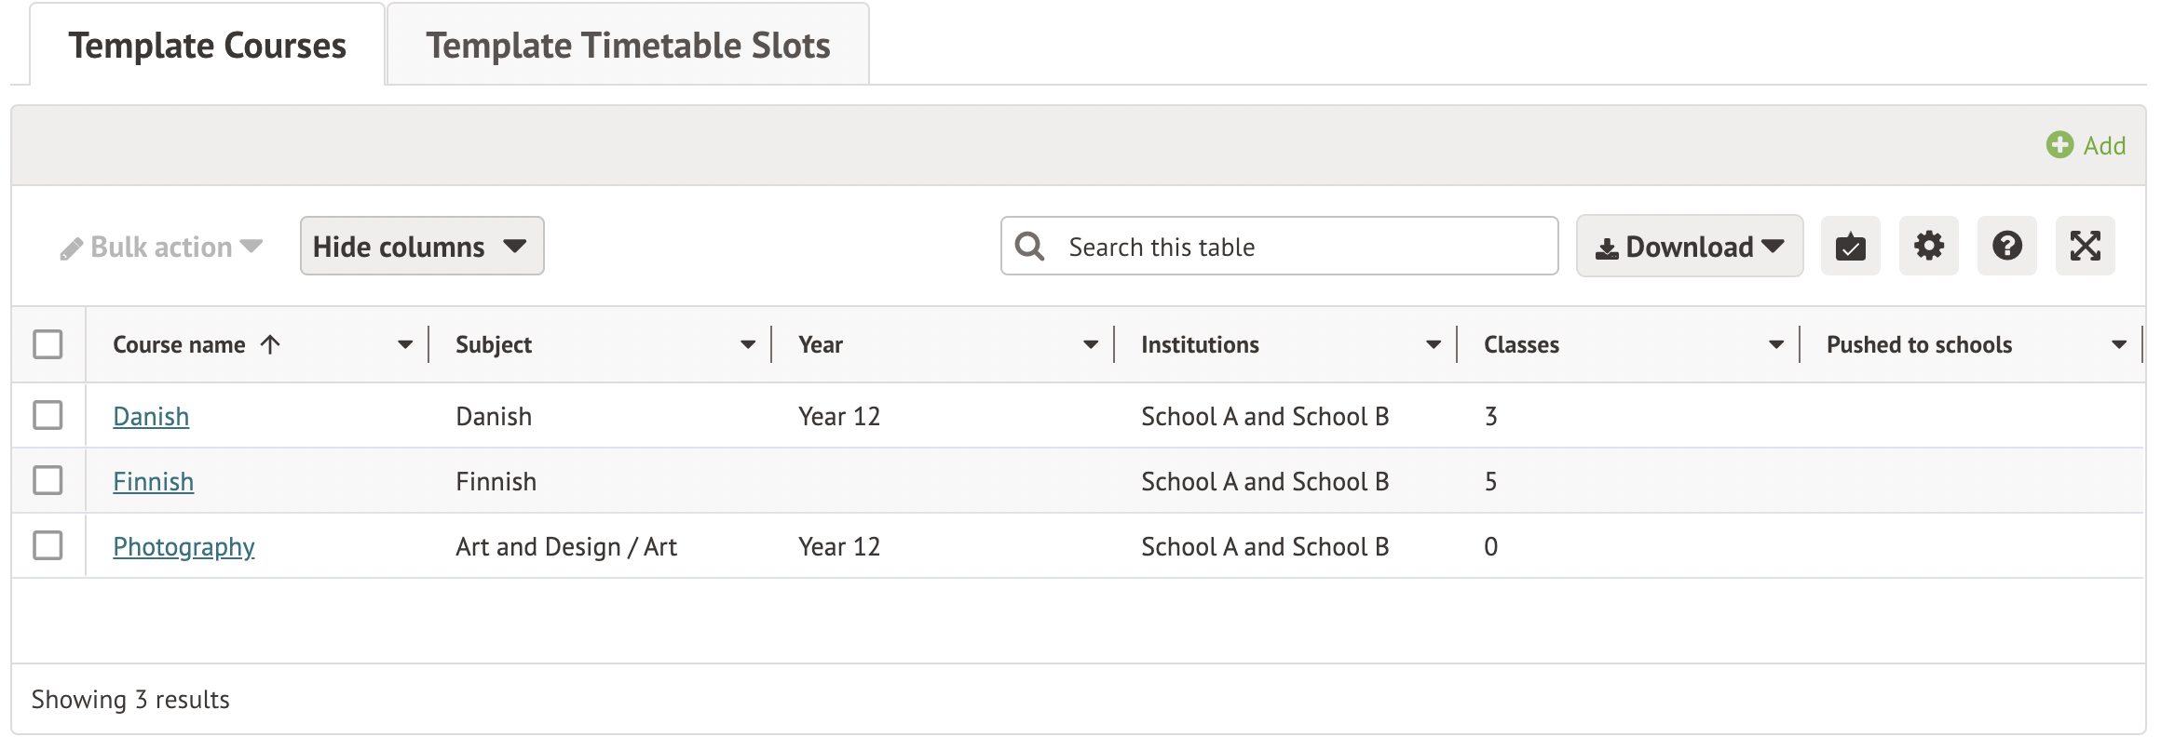Viewport: 2161px width, 750px height.
Task: Tick the select-all header checkbox
Action: [x=48, y=344]
